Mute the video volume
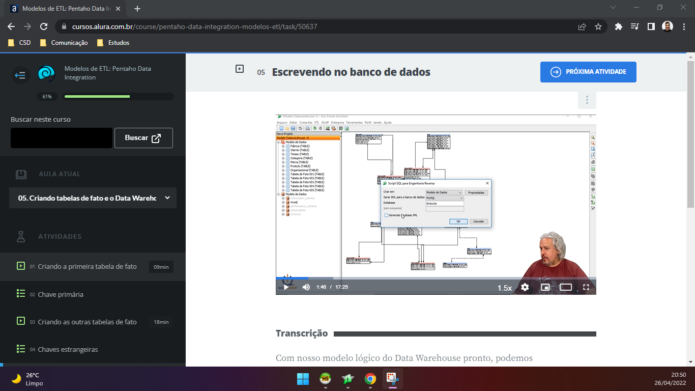The image size is (695, 391). [306, 287]
